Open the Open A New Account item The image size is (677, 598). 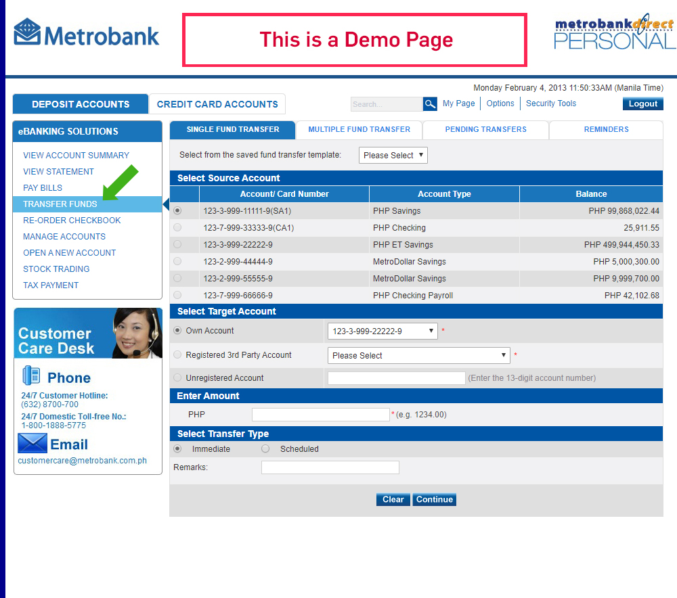[69, 253]
